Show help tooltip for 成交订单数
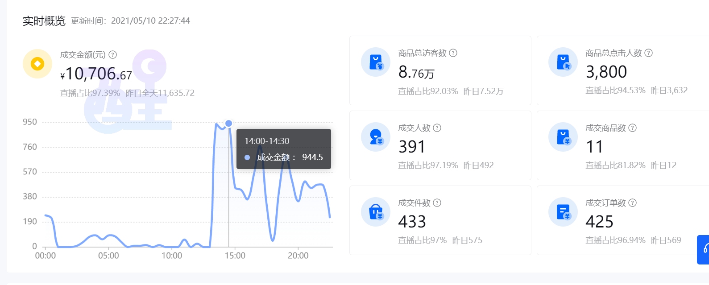Image resolution: width=709 pixels, height=285 pixels. click(633, 203)
